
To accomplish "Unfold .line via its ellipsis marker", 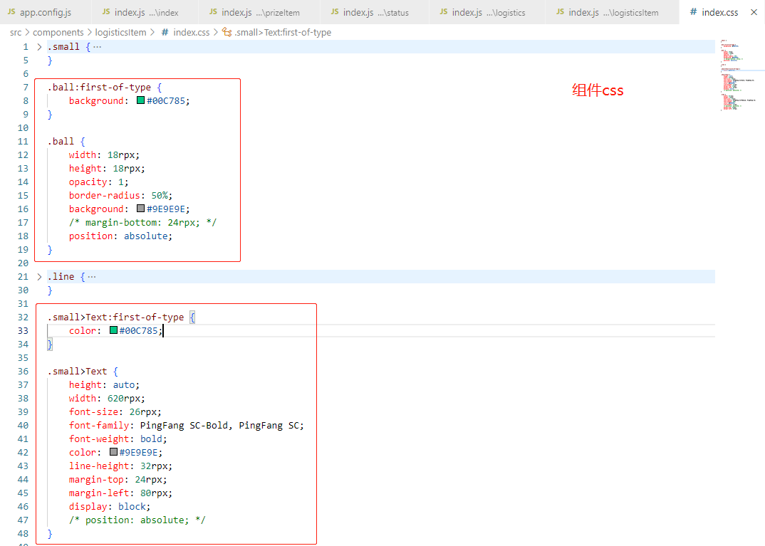I will [x=92, y=276].
